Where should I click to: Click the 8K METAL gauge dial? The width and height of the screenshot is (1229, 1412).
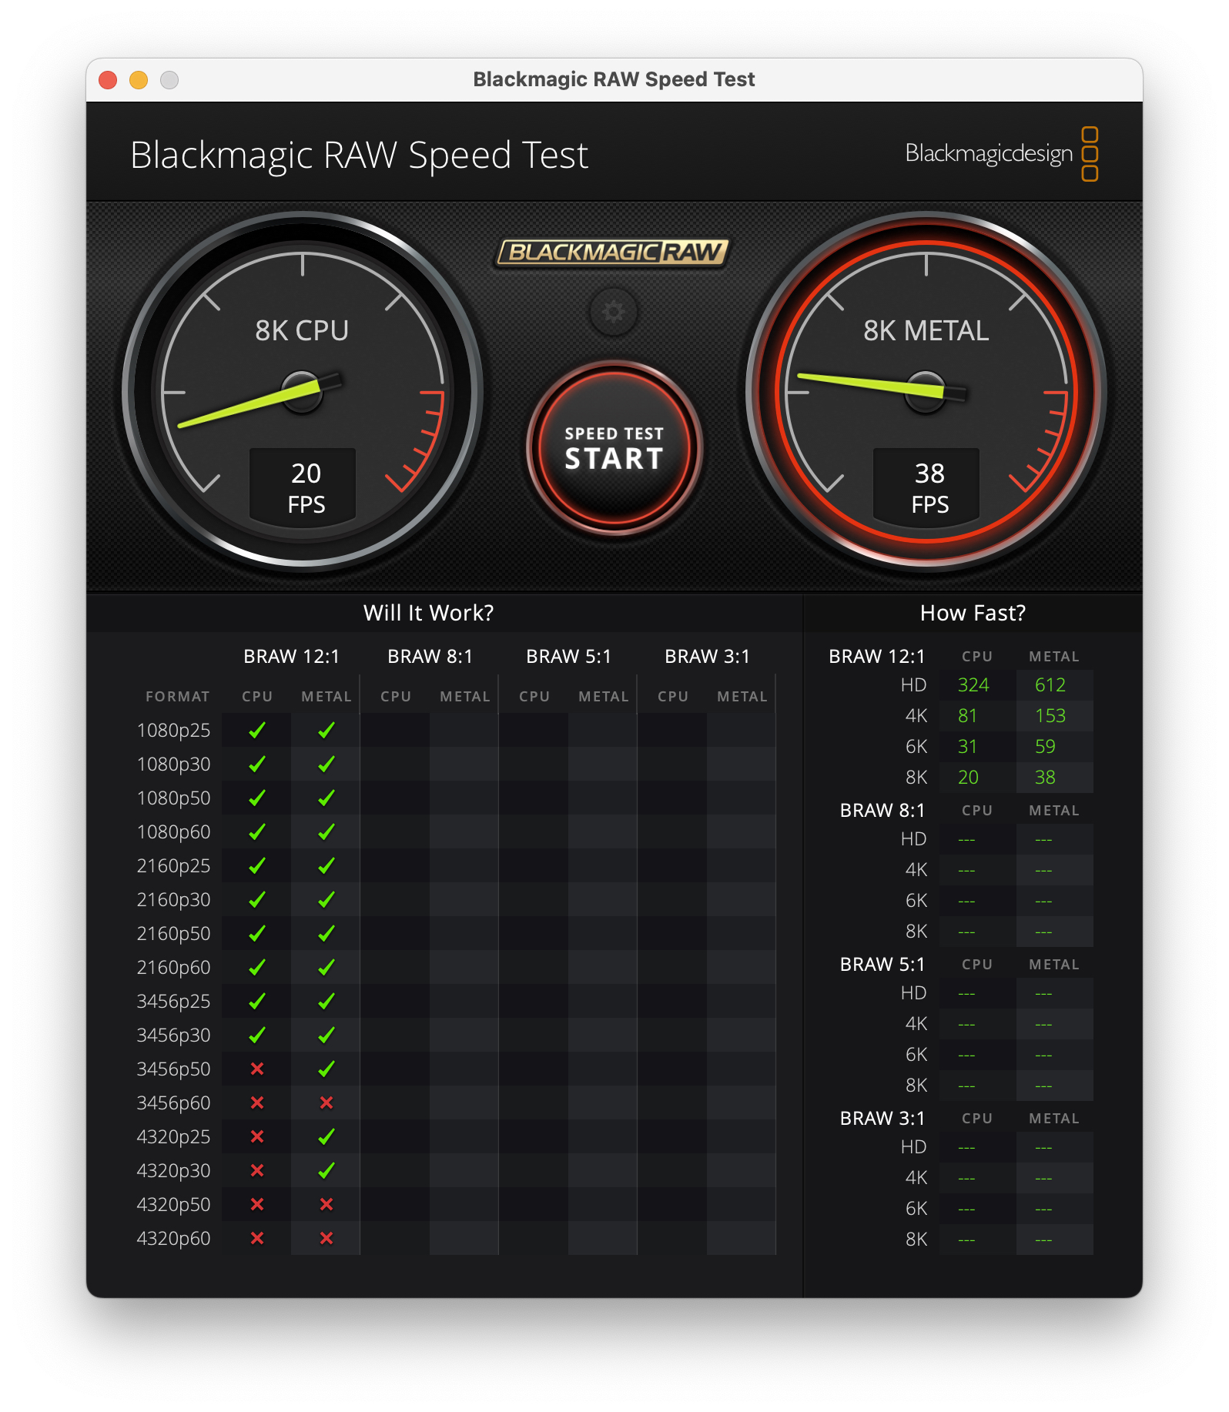pyautogui.click(x=926, y=392)
